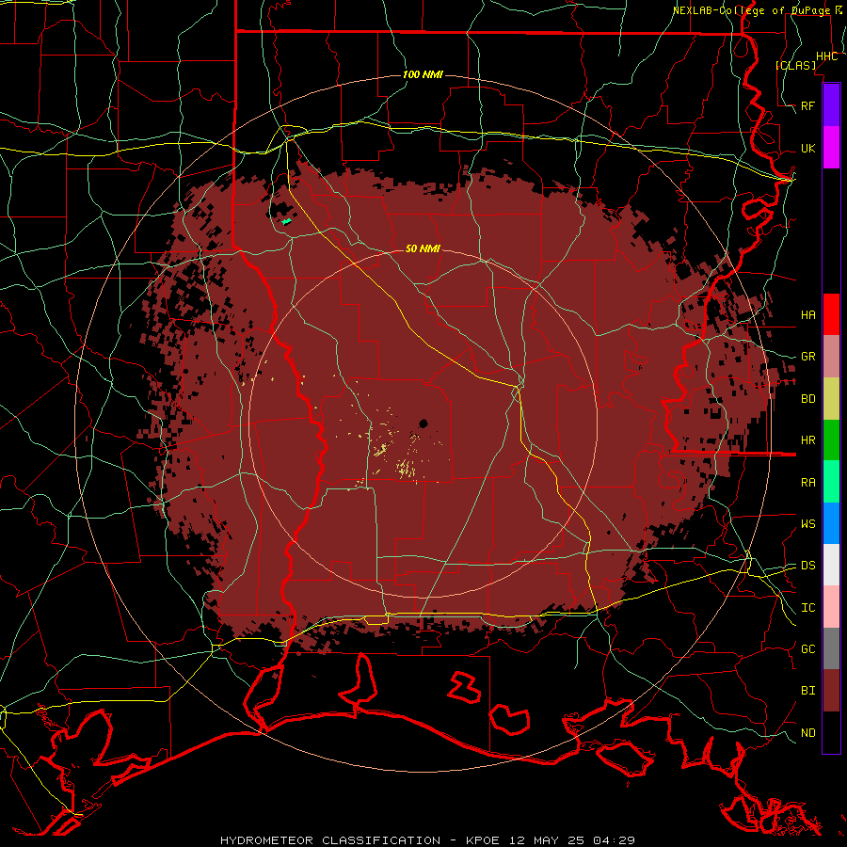Click the 'RA' legend label
This screenshot has height=847, width=847.
(808, 483)
